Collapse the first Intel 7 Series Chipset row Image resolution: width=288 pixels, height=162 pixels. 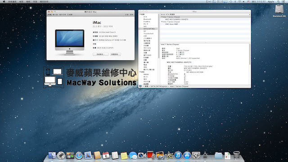coord(162,17)
